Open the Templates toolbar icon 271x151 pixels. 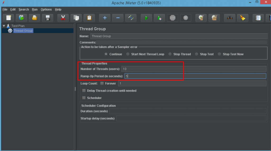[21, 18]
